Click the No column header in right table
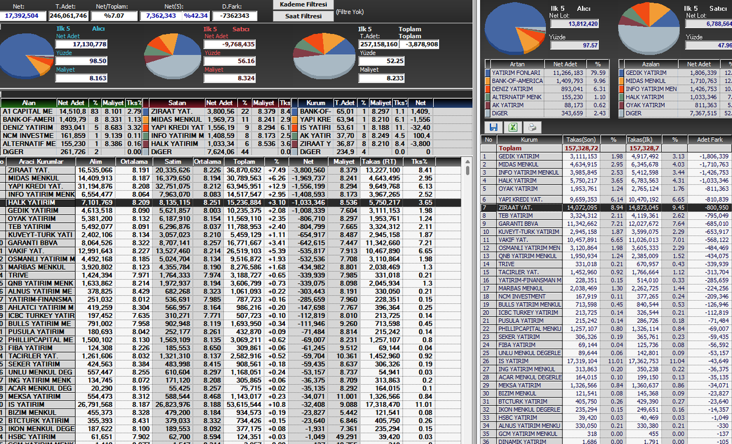This screenshot has height=444, width=732. pyautogui.click(x=489, y=139)
